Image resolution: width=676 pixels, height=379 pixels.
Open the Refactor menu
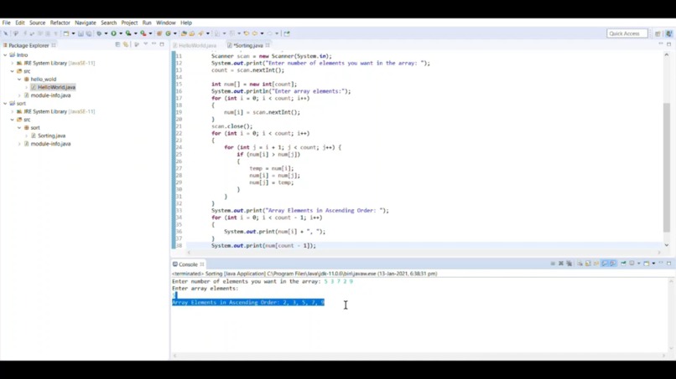pyautogui.click(x=60, y=23)
